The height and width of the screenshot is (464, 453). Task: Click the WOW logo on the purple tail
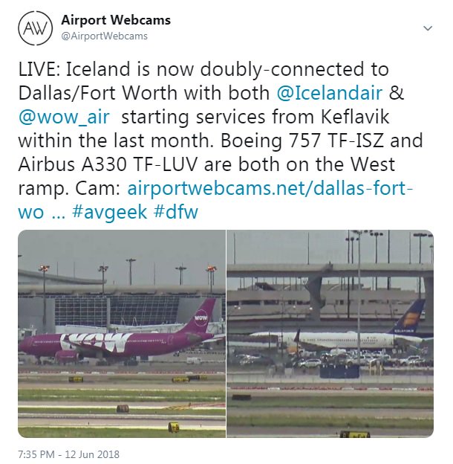pos(201,318)
